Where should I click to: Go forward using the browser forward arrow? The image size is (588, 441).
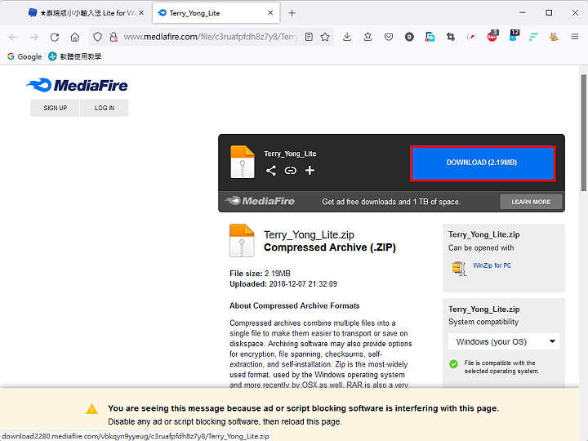33,37
